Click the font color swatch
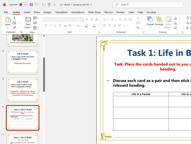The height and width of the screenshot is (144, 191). point(94,25)
